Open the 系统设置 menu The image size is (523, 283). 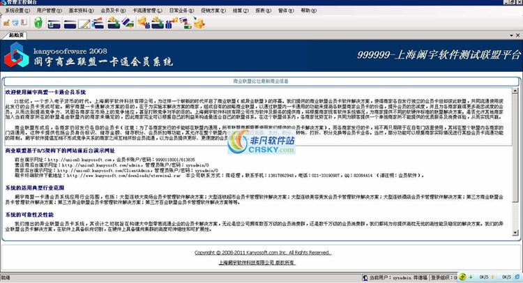click(17, 10)
